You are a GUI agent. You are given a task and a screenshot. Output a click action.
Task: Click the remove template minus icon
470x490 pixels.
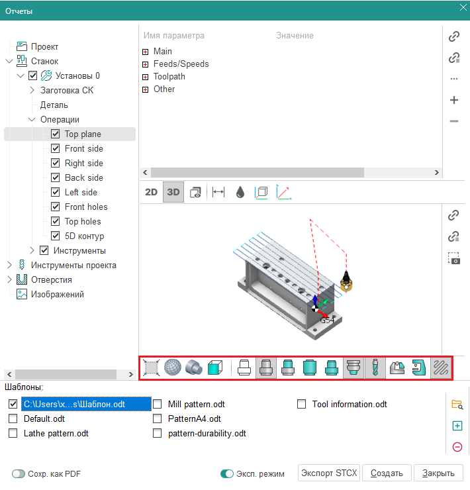coord(457,447)
